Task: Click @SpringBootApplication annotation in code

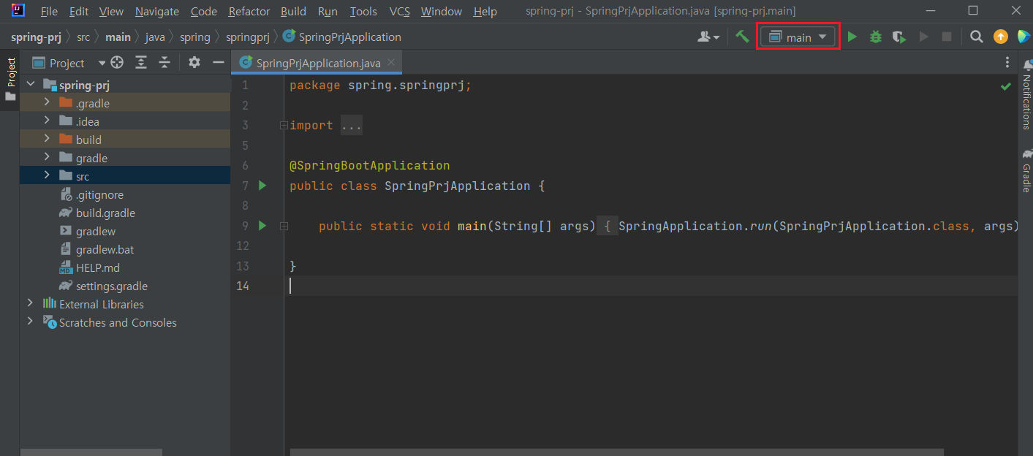Action: pos(370,166)
